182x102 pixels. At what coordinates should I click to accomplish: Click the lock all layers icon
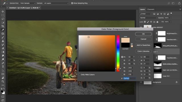157,22
